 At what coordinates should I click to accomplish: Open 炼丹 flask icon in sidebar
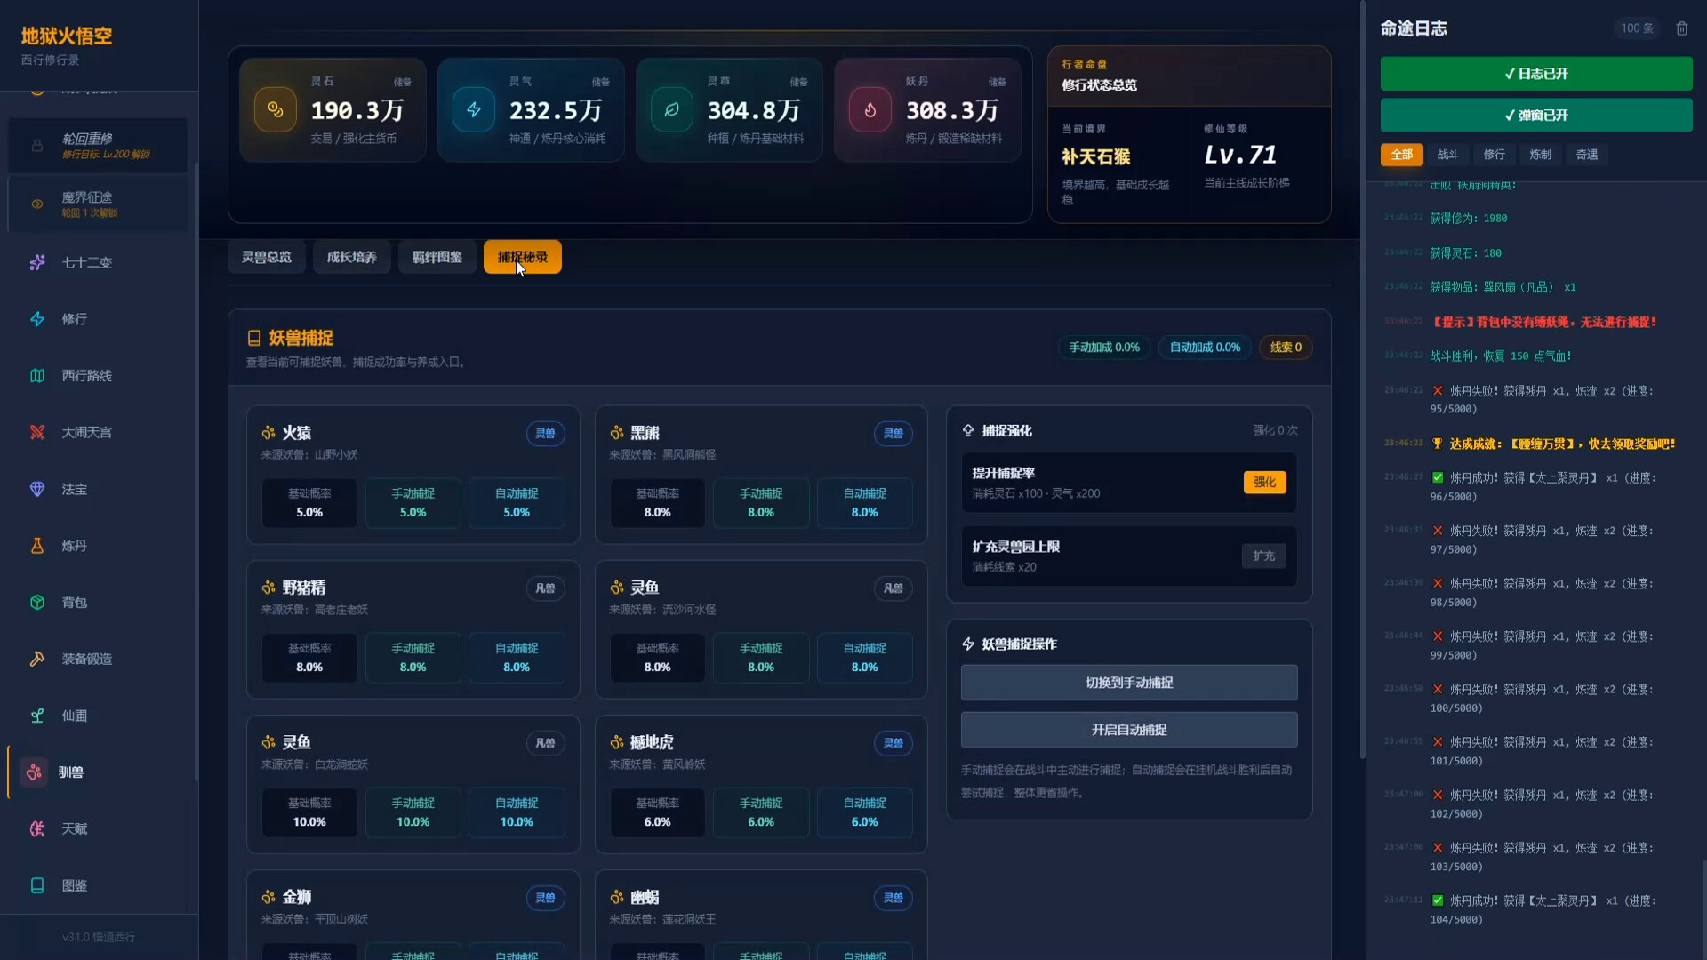(37, 546)
